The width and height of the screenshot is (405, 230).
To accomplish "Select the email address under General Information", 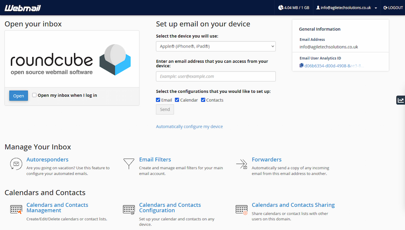I will click(328, 47).
